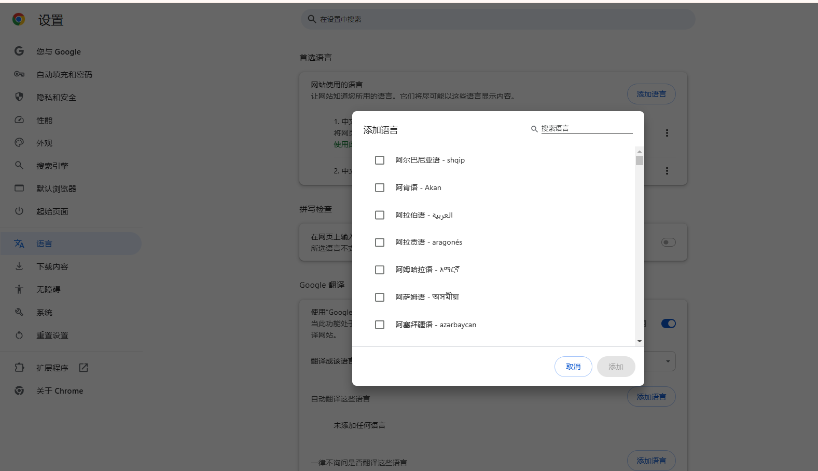
Task: Click 添加语言 button under 网站使用的语言
Action: (x=651, y=94)
